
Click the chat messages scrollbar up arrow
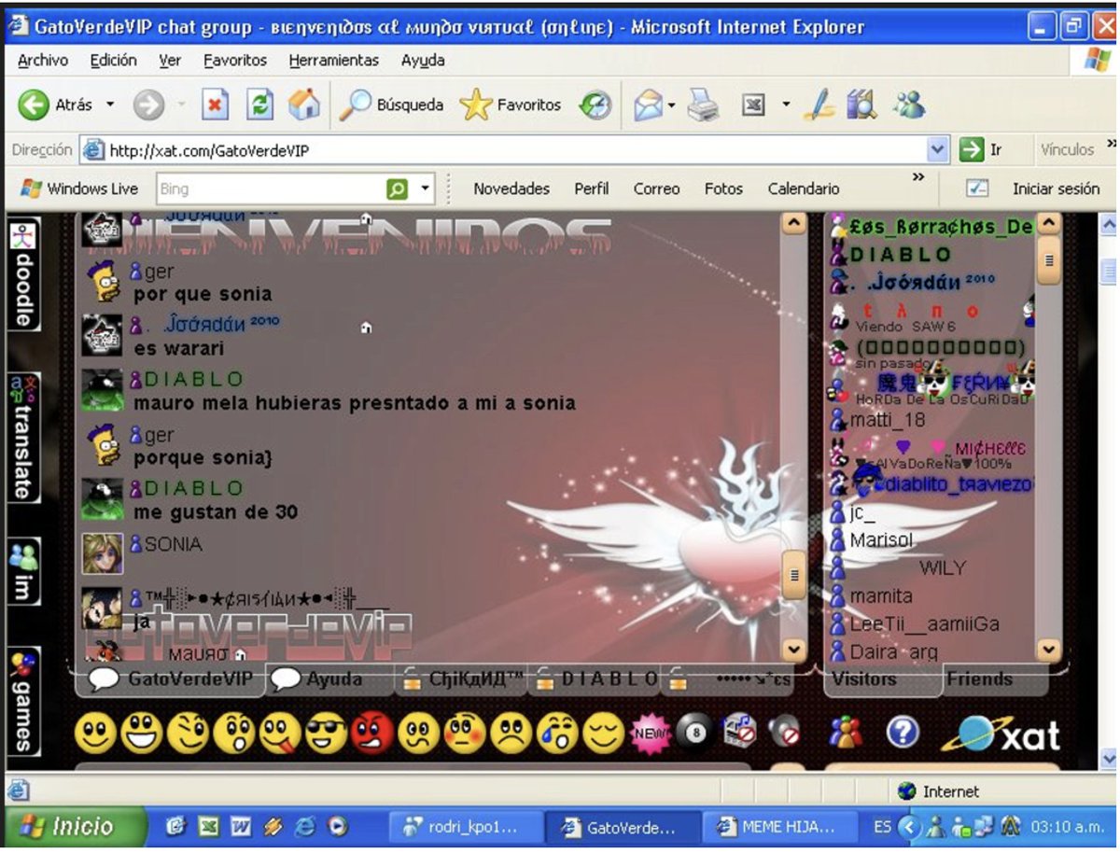point(794,224)
